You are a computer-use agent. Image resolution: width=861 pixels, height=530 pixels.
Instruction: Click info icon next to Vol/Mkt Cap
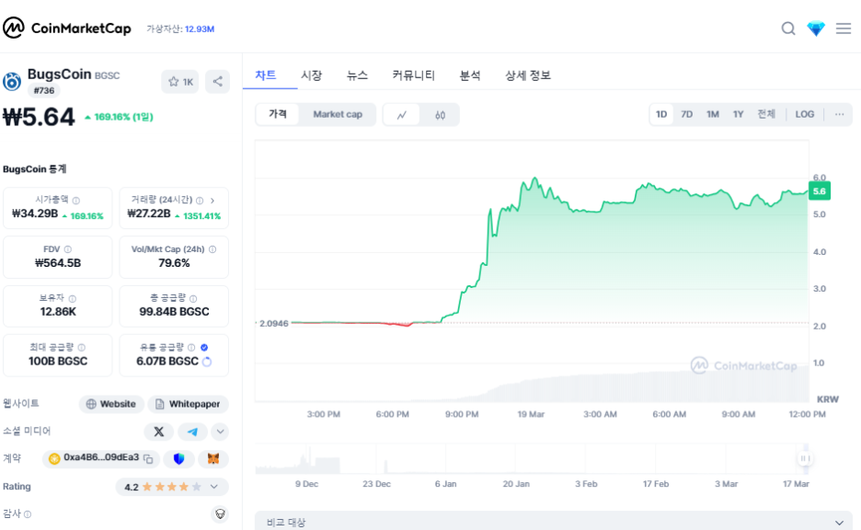point(212,249)
